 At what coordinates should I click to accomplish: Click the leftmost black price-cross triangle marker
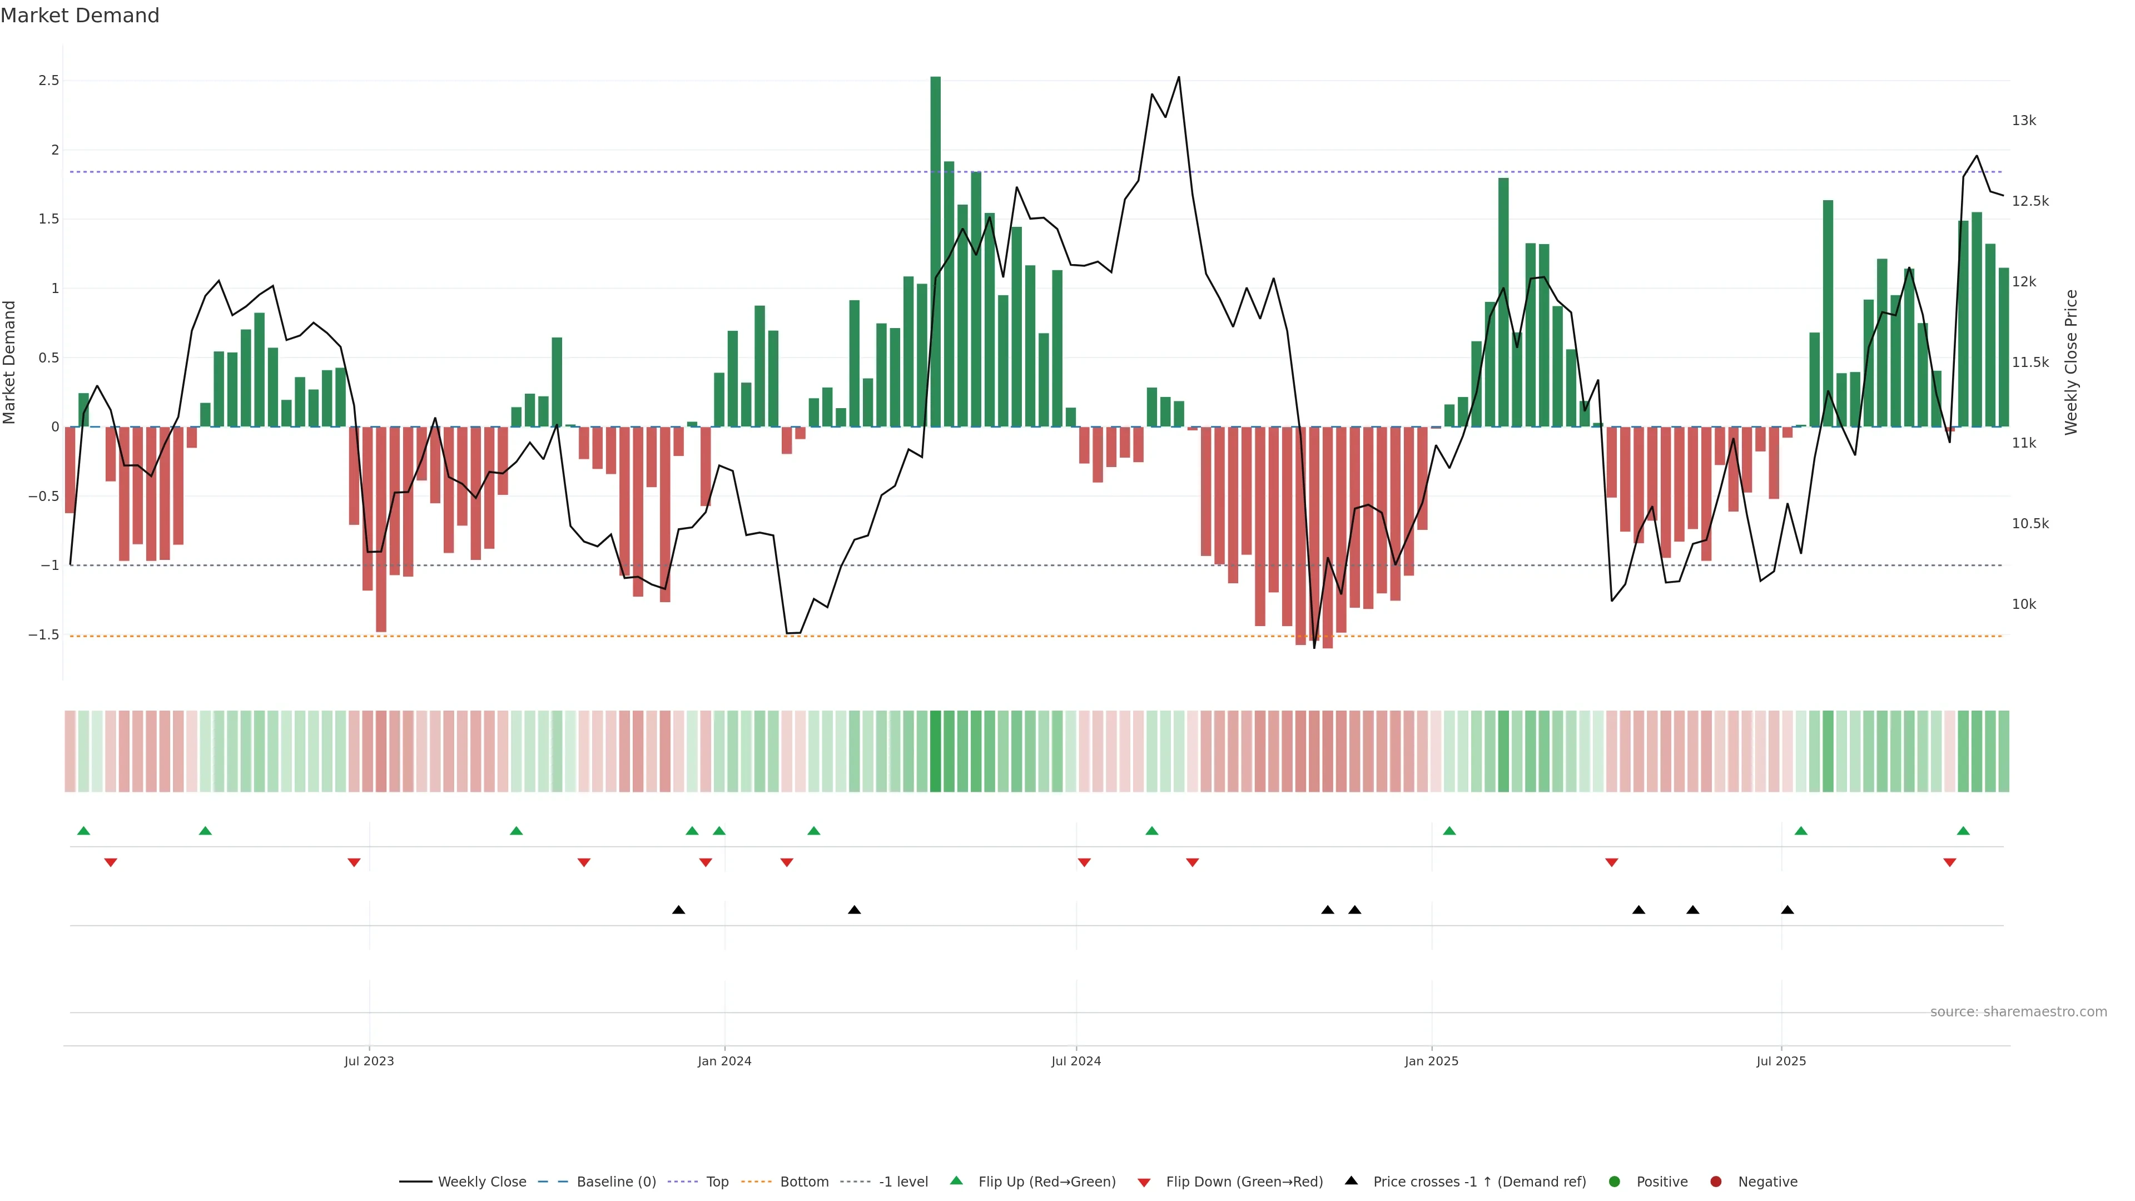(x=678, y=910)
